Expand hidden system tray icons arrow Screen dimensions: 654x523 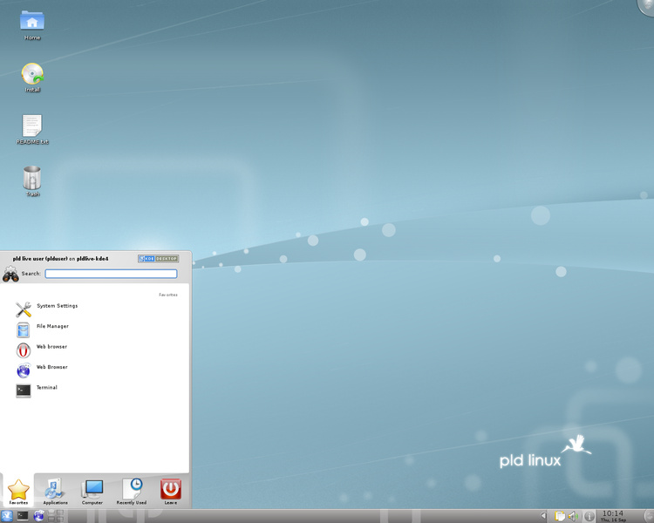pyautogui.click(x=543, y=516)
